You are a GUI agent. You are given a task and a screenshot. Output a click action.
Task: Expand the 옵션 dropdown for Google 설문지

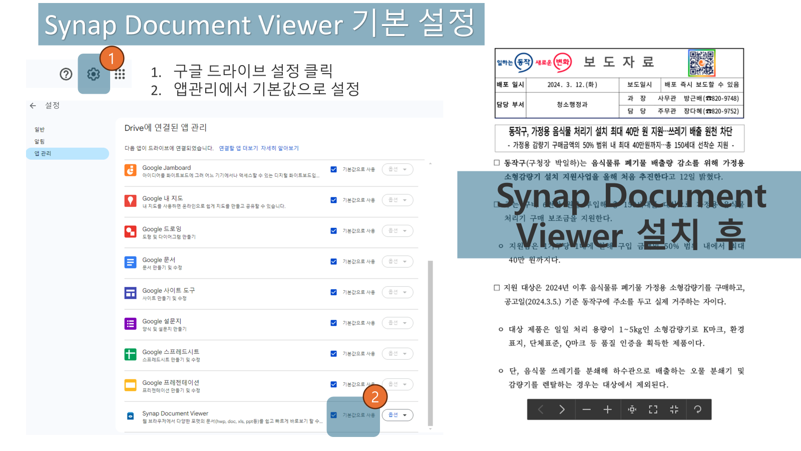click(397, 323)
